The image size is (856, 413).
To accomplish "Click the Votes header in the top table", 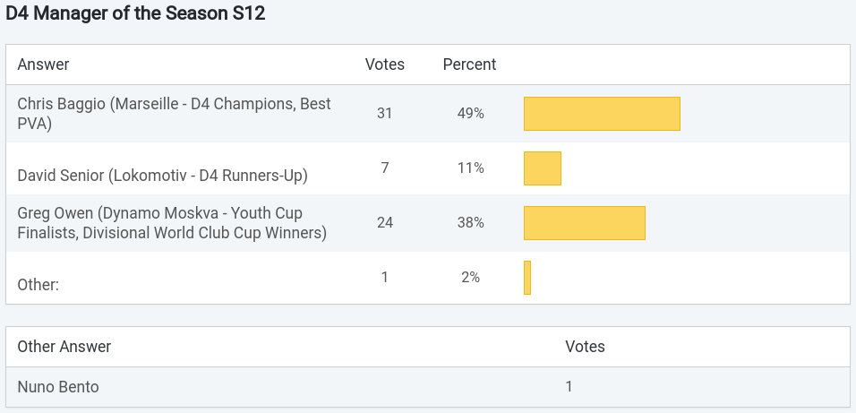I will pos(385,65).
